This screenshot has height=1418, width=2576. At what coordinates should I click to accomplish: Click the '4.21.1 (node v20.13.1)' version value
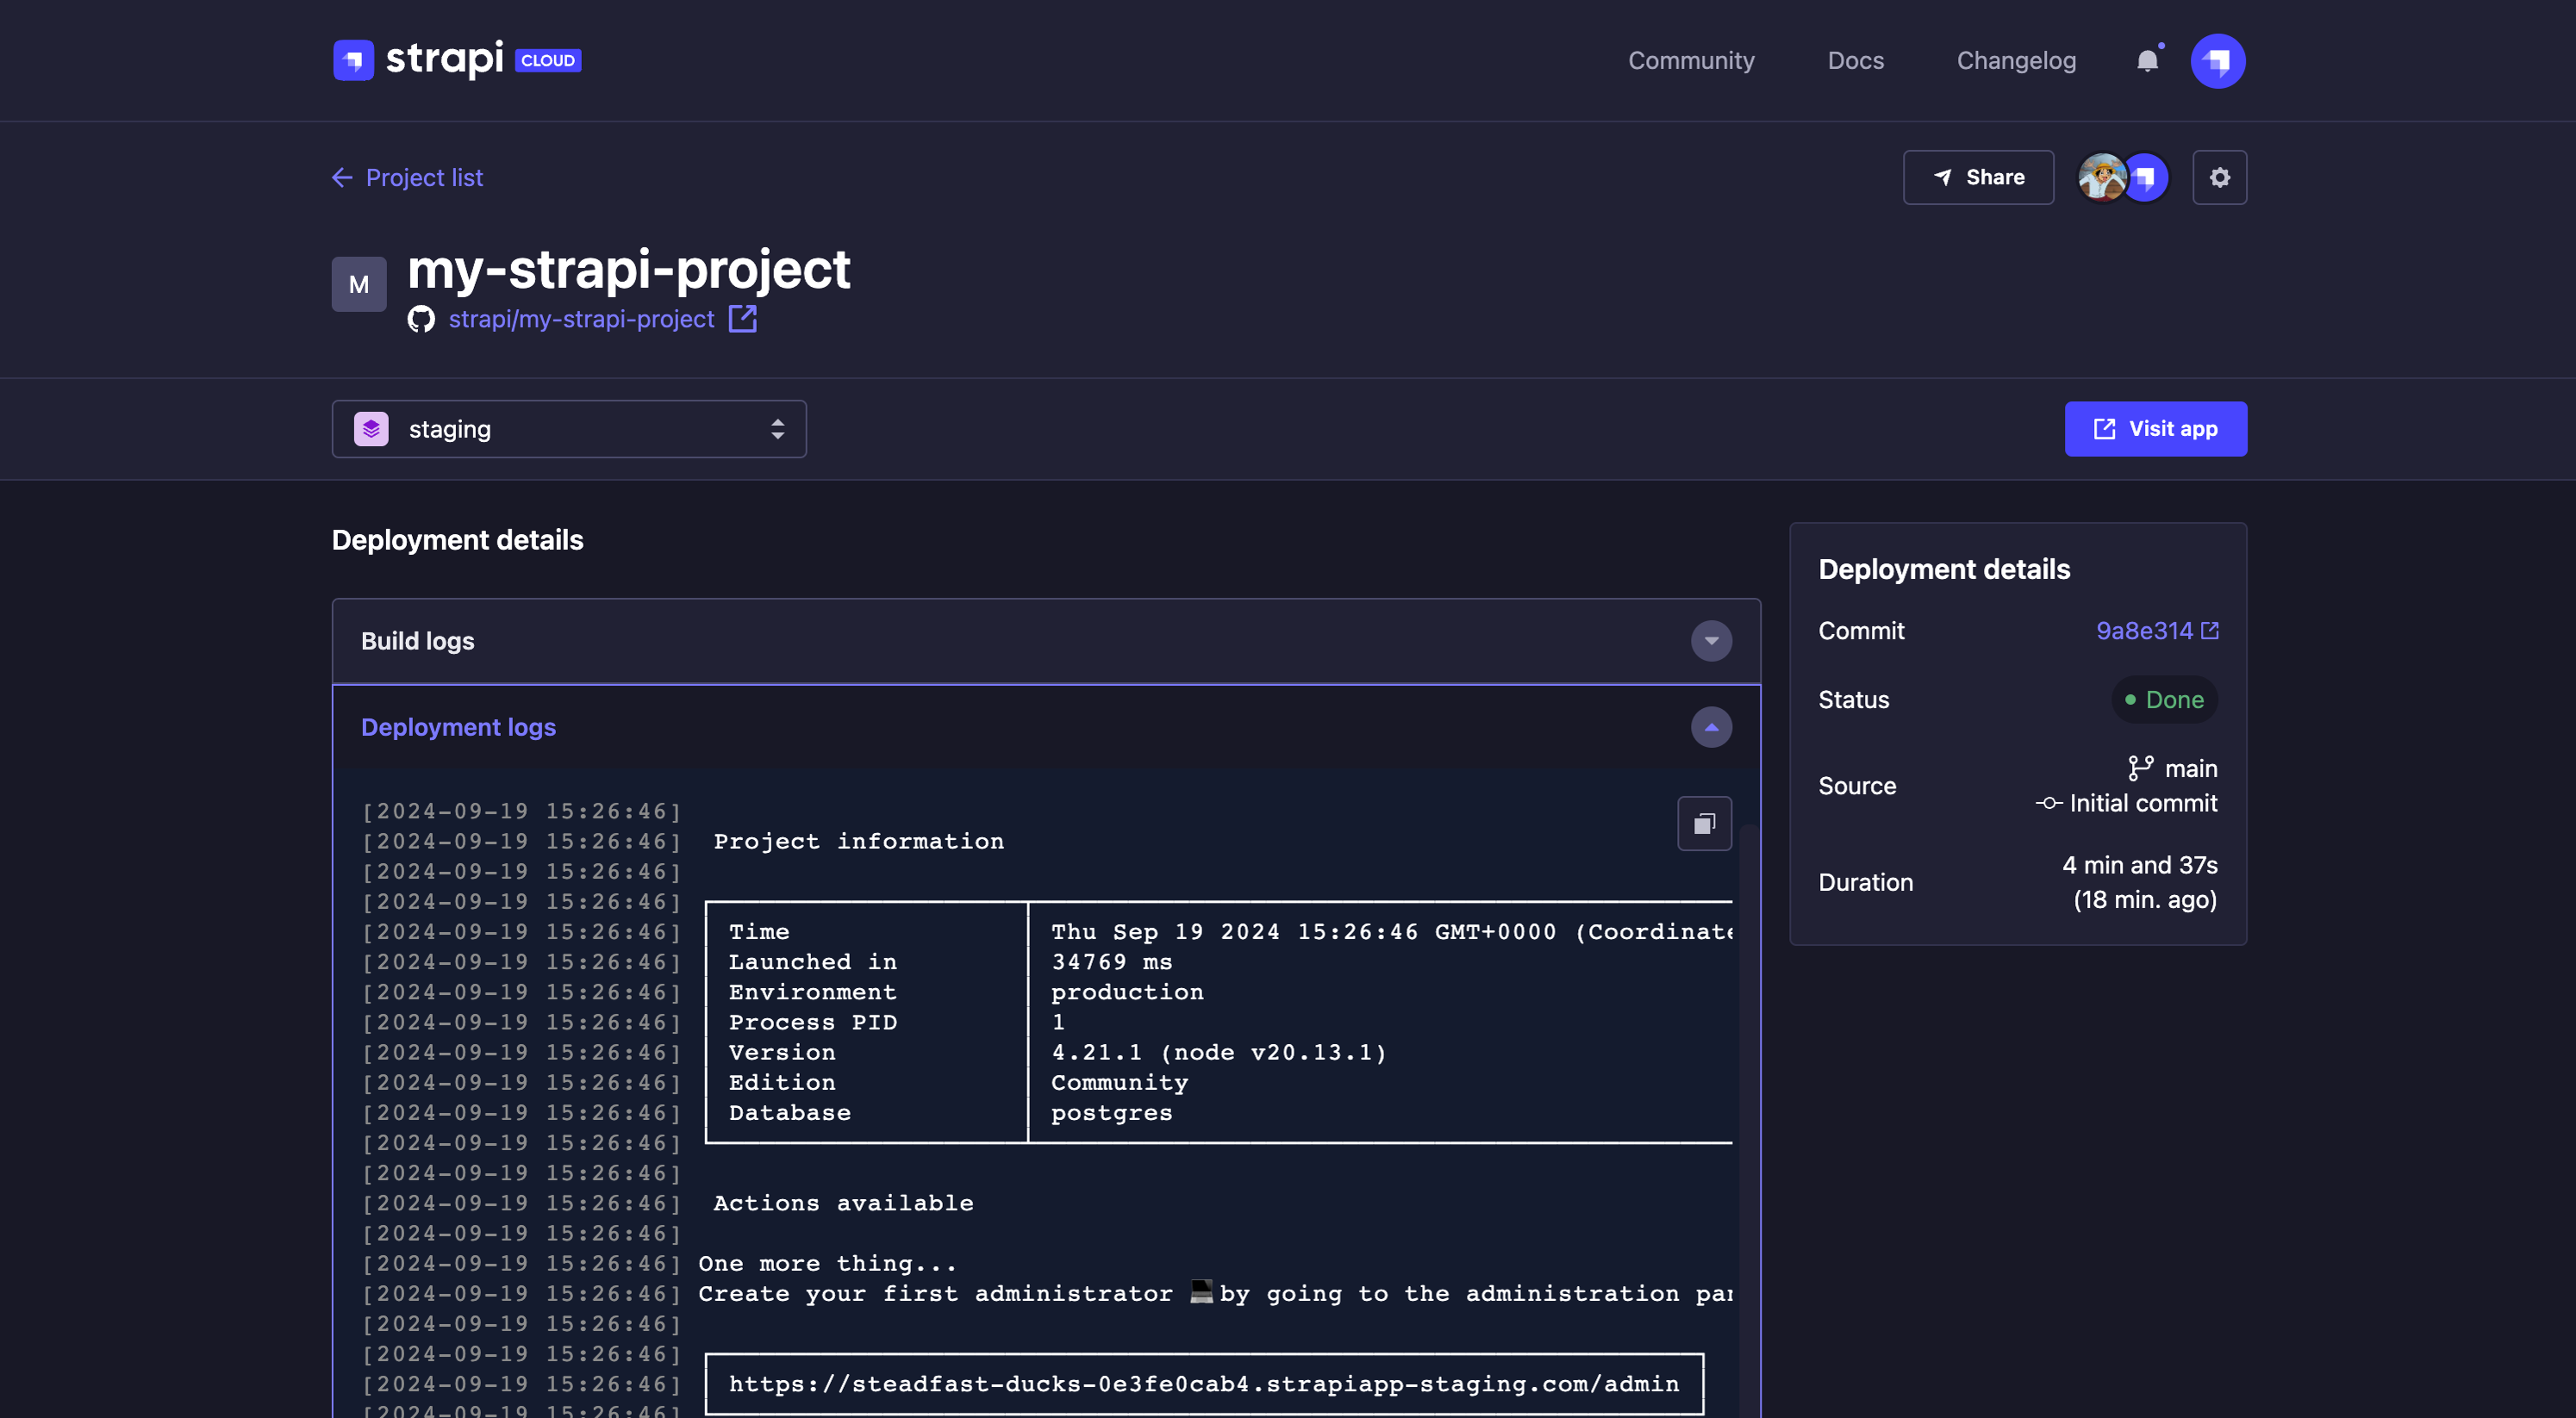1219,1052
